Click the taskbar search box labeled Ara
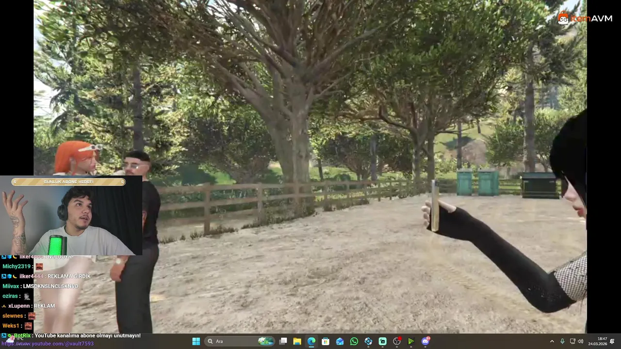 (240, 341)
